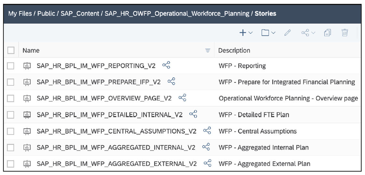Open story SAP_HR_BPL_IM_WFP_CENTRAL_ASSUMPTIONS_V2

(117, 131)
